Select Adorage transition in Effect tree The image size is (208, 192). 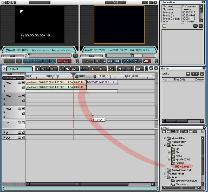click(x=184, y=166)
